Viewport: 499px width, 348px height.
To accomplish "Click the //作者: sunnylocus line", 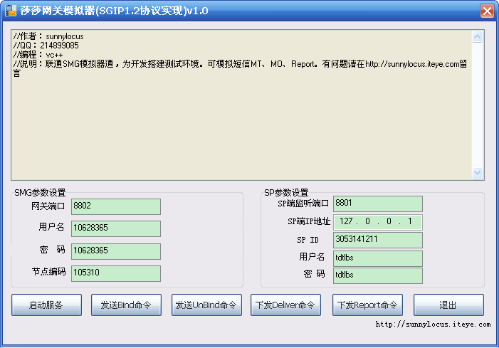I will coord(48,36).
